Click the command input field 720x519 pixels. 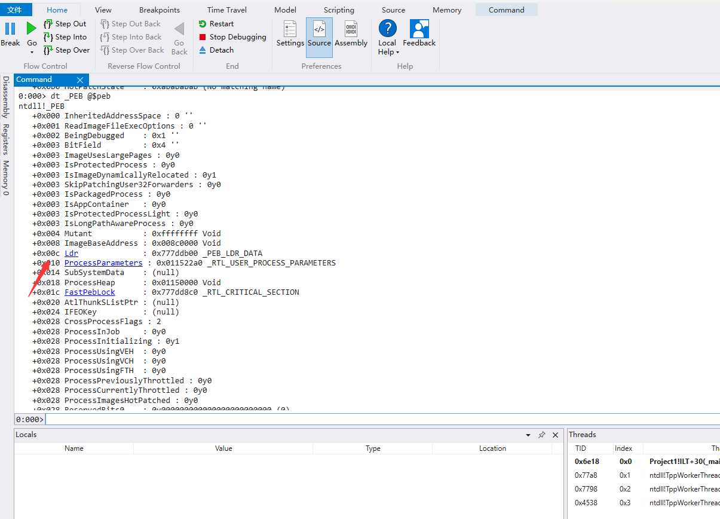coord(382,419)
